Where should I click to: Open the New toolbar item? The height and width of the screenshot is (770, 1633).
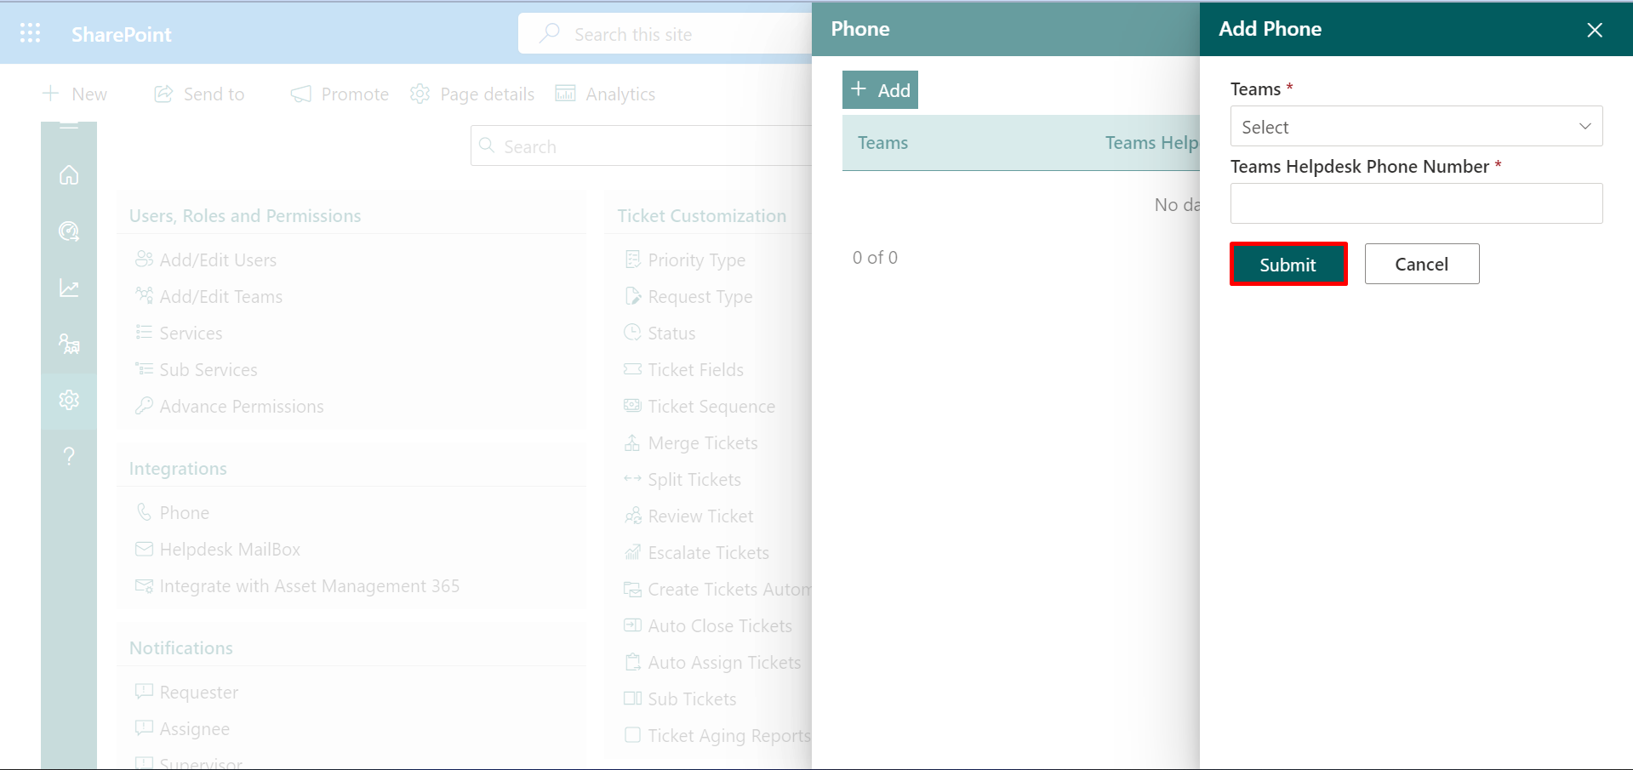point(75,94)
